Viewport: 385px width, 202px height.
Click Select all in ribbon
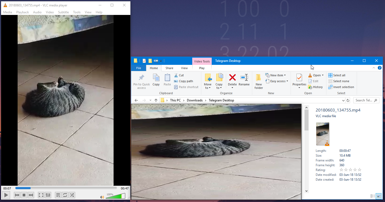[337, 75]
